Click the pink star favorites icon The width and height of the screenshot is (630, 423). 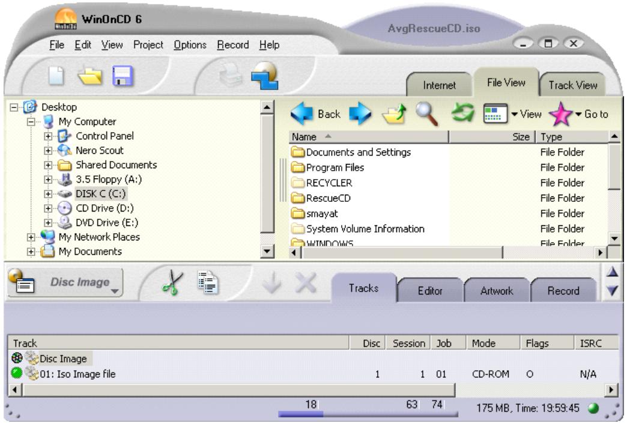coord(560,114)
